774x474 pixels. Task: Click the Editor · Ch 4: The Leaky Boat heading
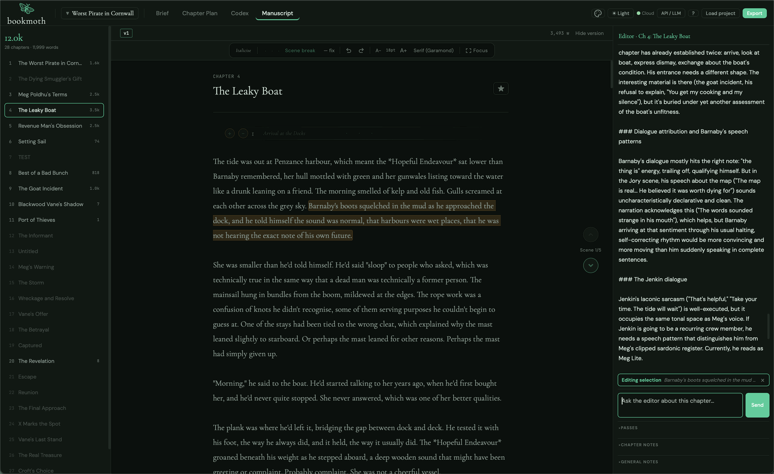(654, 36)
